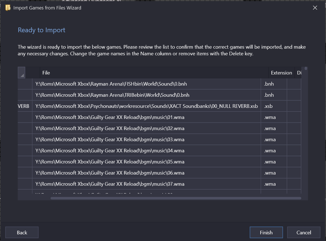
Task: Select the Guilty Gear XX Reload 07.wma path
Action: [146, 184]
